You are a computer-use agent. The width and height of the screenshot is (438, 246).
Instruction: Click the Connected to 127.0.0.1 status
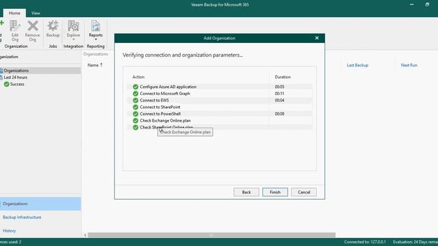[365, 242]
